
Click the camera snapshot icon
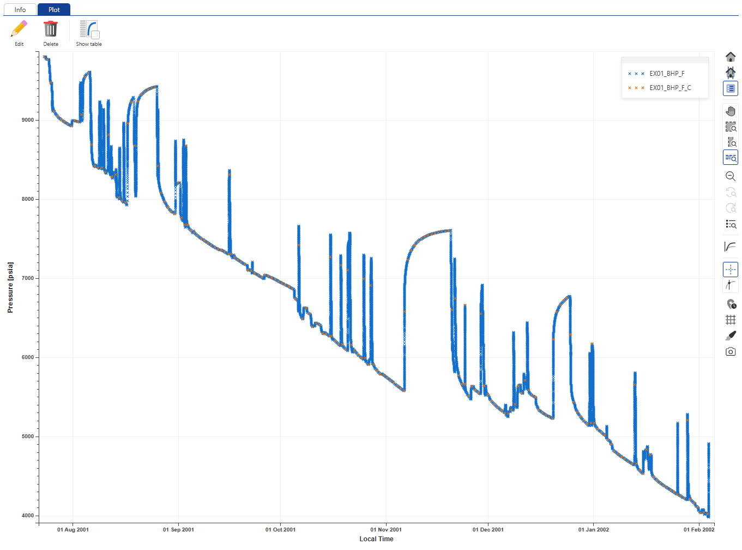(731, 352)
